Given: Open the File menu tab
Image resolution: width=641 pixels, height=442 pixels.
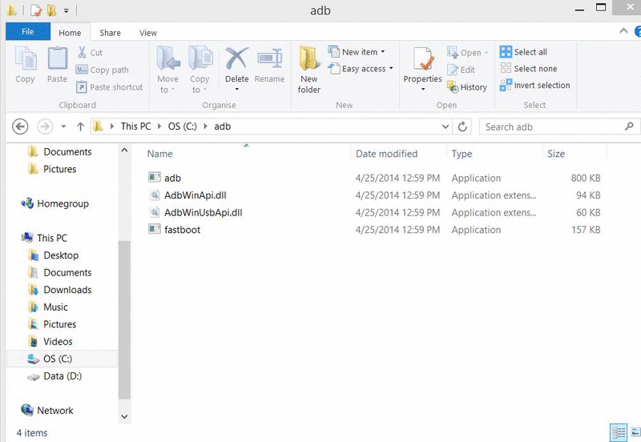Looking at the screenshot, I should point(27,32).
